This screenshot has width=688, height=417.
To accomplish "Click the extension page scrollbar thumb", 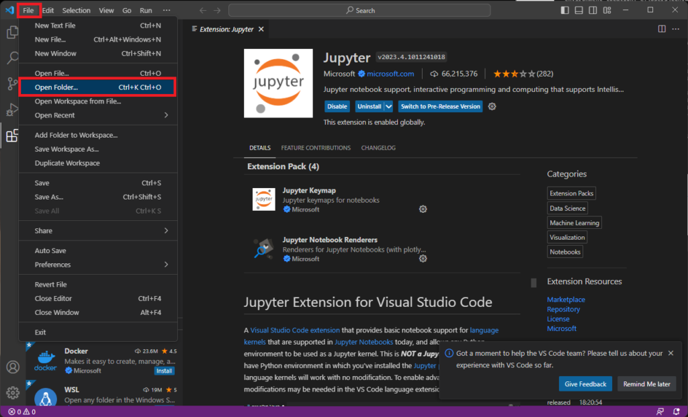I will (533, 283).
